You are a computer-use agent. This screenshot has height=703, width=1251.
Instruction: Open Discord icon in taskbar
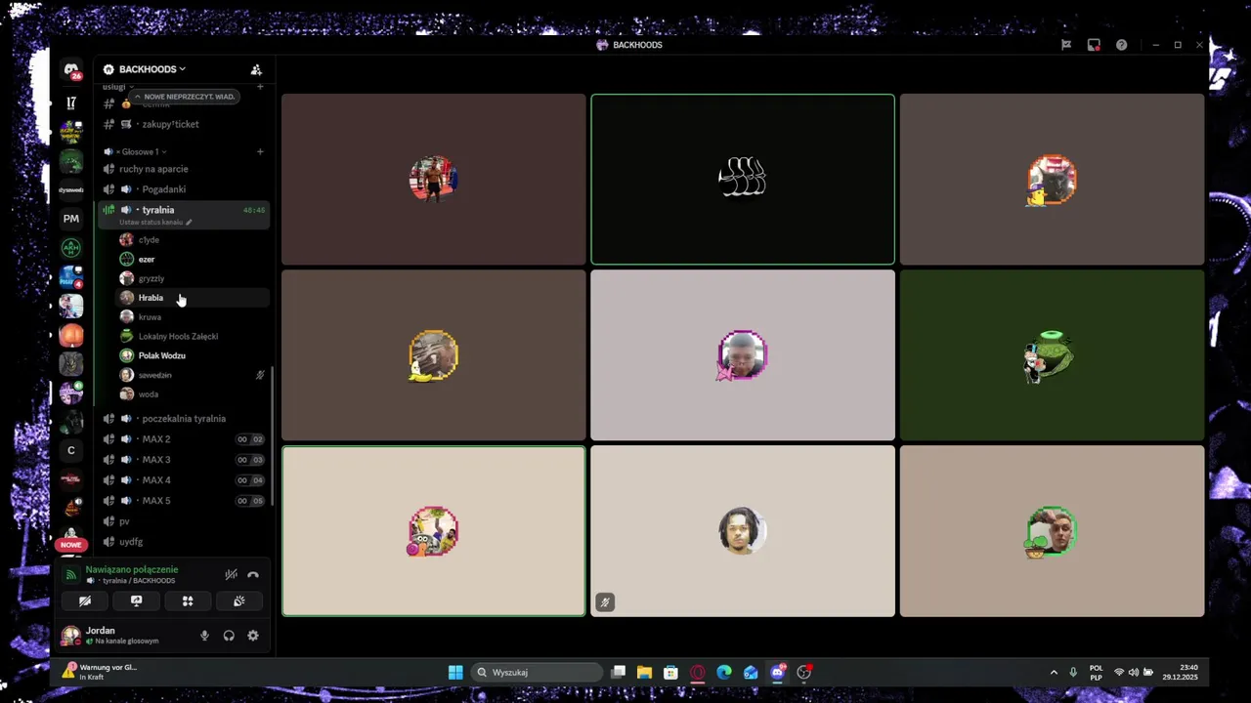coord(778,672)
